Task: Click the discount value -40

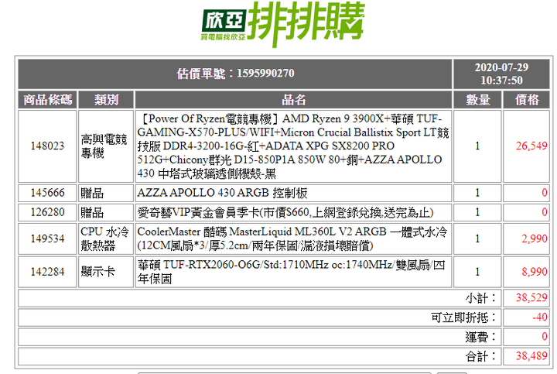Action: coord(540,317)
